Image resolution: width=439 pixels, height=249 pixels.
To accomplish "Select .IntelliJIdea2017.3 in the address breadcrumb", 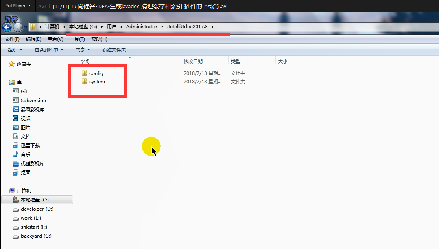I will pyautogui.click(x=187, y=27).
